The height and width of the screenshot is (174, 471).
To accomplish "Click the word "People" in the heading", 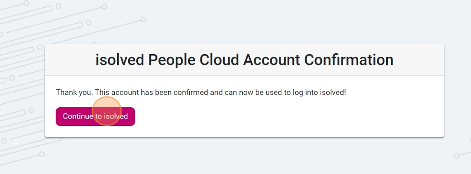I will pos(172,60).
